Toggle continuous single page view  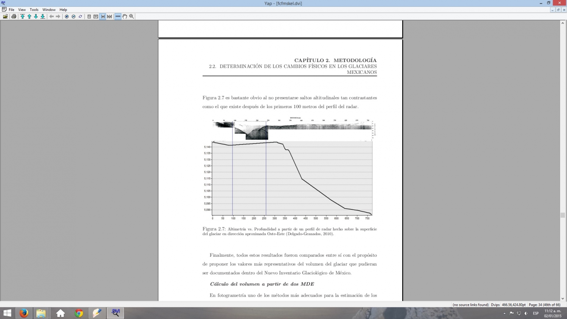(x=103, y=17)
